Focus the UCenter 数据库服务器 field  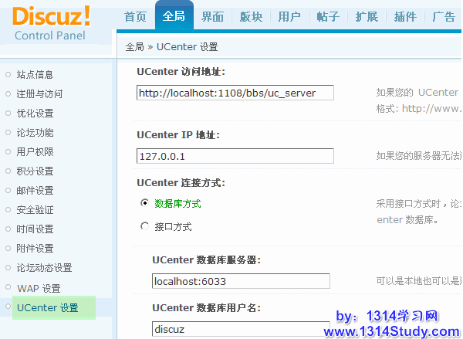point(241,281)
